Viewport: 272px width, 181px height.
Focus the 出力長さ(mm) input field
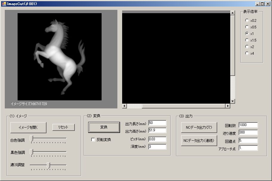click(x=157, y=123)
